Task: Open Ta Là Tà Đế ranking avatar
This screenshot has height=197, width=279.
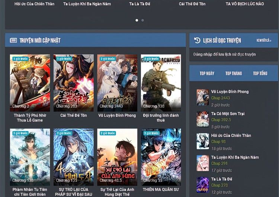Action: [203, 185]
